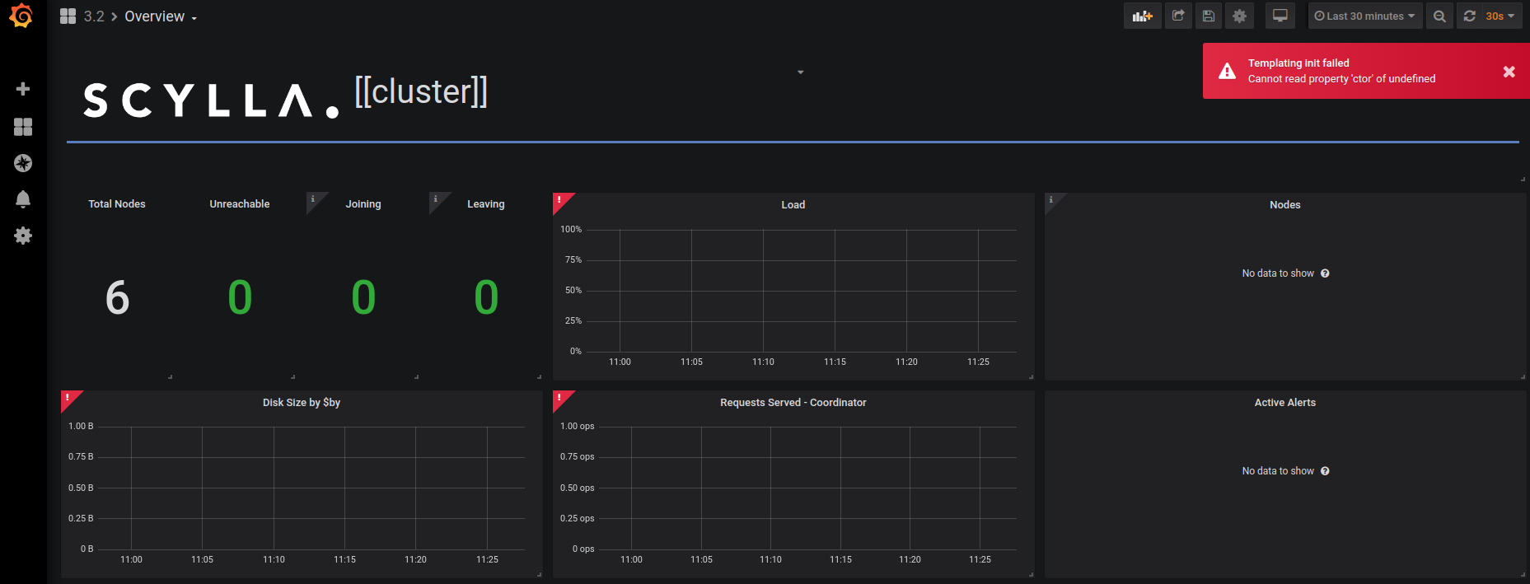The width and height of the screenshot is (1530, 584).
Task: Open the Leaving panel title
Action: pyautogui.click(x=486, y=204)
